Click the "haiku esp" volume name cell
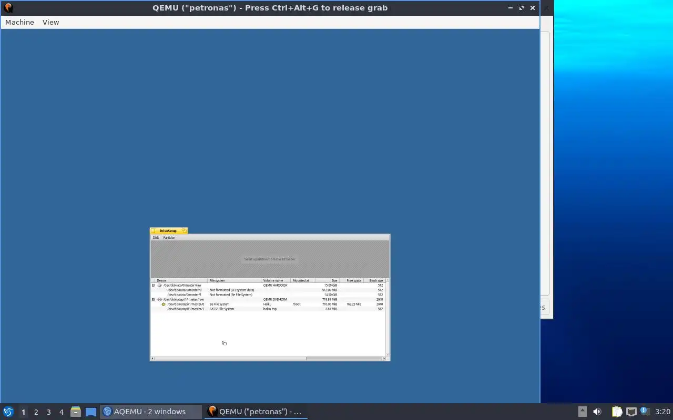Screen dimensions: 673x420 coord(270,309)
